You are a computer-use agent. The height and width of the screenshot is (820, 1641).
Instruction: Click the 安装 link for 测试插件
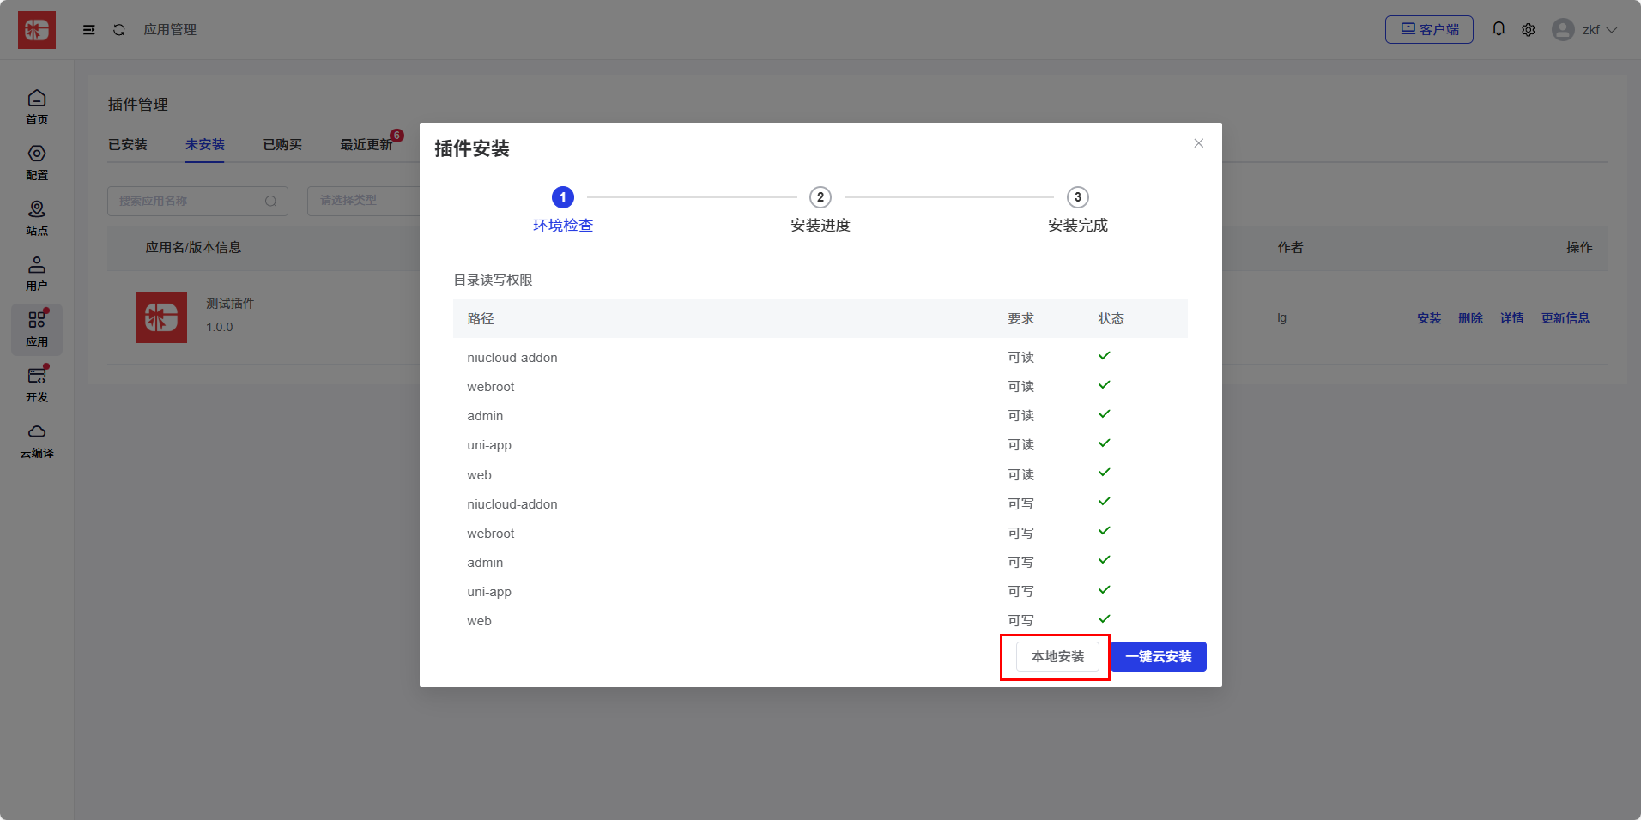pyautogui.click(x=1429, y=318)
